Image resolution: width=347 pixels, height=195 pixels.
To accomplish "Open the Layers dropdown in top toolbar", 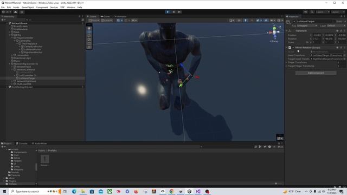I will [323, 12].
